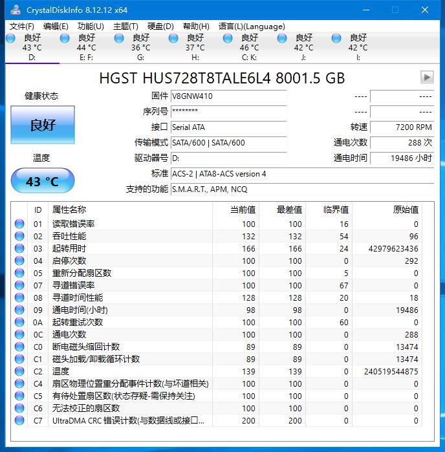Viewport: 445px width, 452px height.
Task: Click the 临界值 column header
Action: (329, 210)
